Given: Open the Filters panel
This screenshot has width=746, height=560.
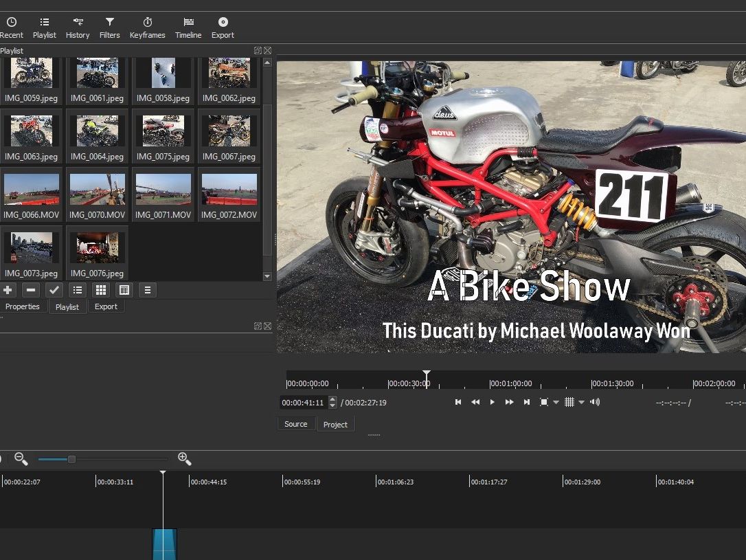Looking at the screenshot, I should pyautogui.click(x=109, y=27).
